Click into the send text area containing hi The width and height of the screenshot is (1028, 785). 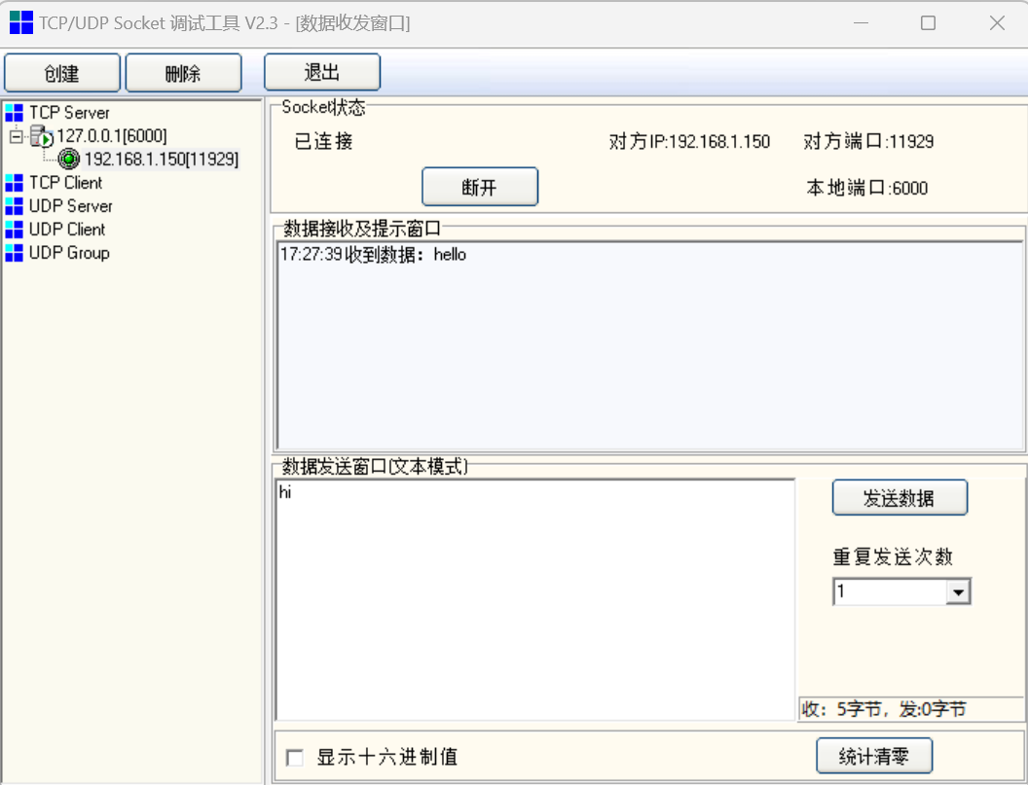(x=535, y=598)
